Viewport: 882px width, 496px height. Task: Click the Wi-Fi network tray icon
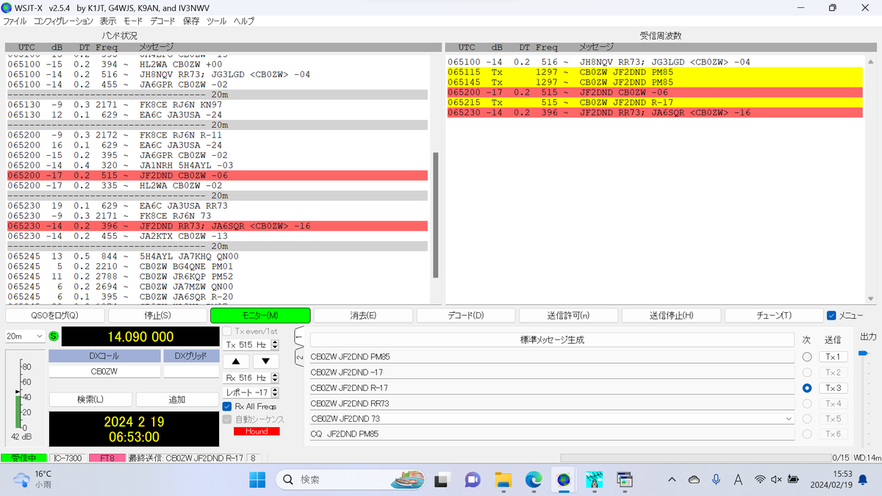click(x=759, y=480)
